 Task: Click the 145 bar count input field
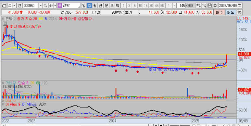[182, 6]
